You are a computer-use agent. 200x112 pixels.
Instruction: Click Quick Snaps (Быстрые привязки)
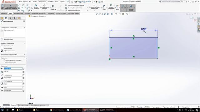111,7
